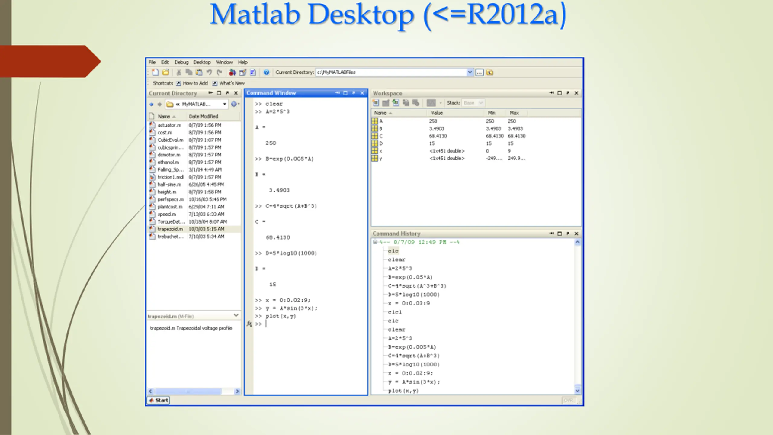Open the Debug menu
The height and width of the screenshot is (435, 773).
click(181, 62)
